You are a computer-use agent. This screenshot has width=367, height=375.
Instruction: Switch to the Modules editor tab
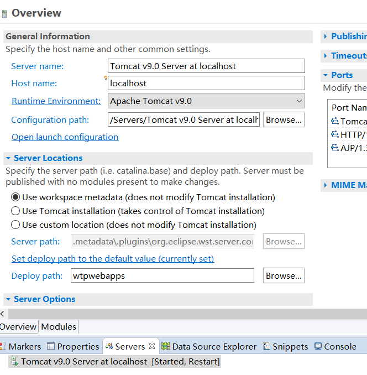coord(59,327)
